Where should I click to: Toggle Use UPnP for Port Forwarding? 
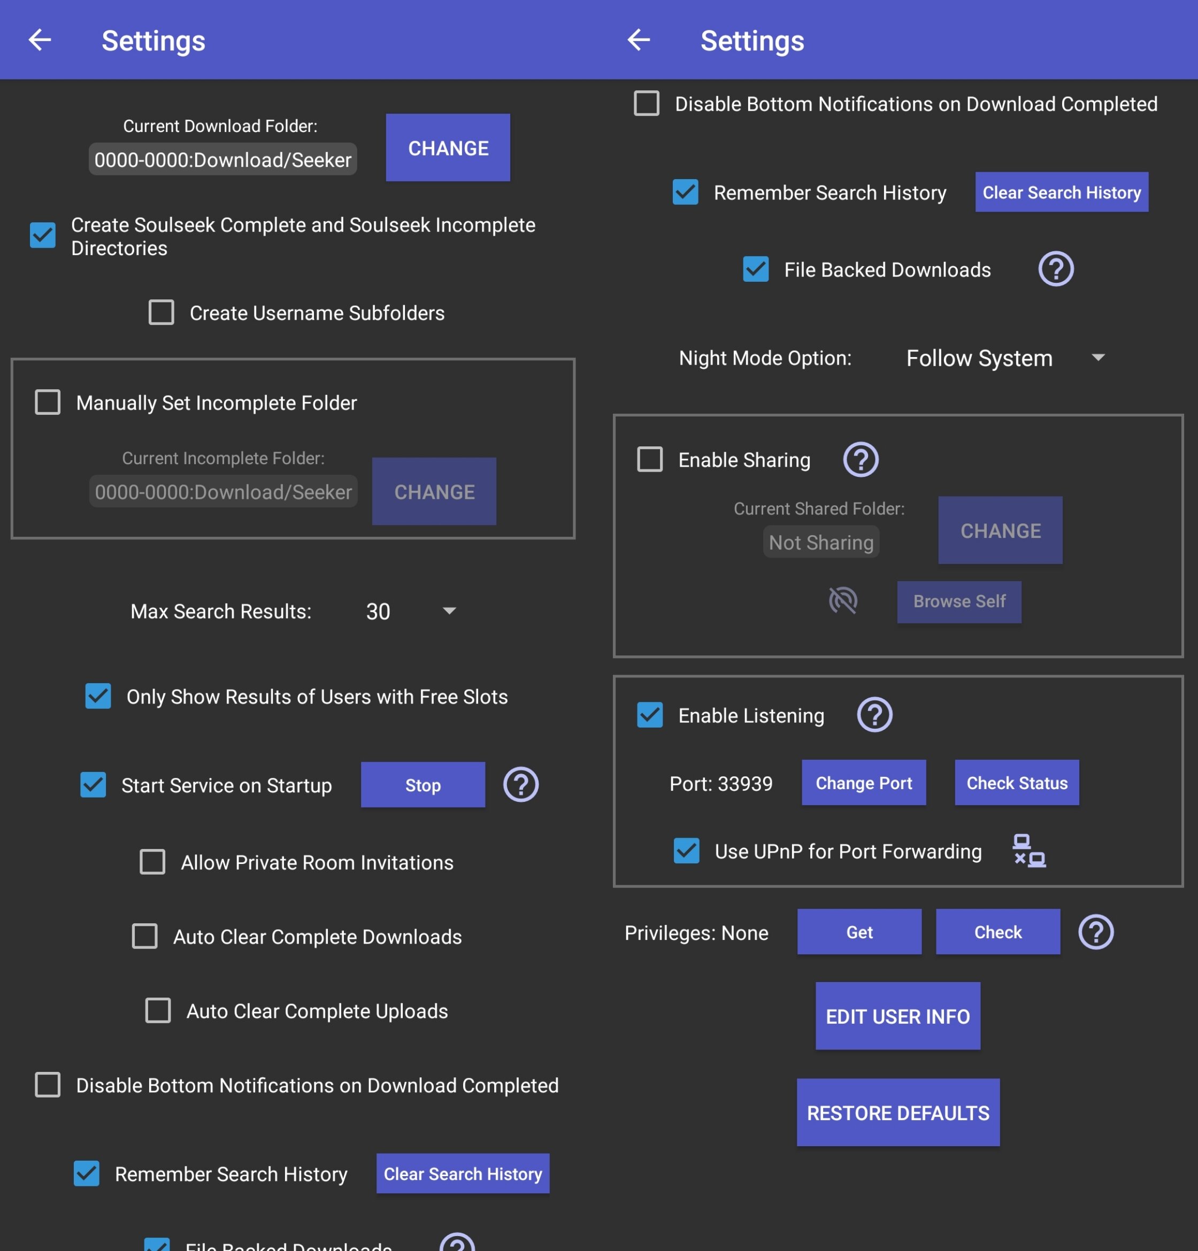pyautogui.click(x=687, y=851)
